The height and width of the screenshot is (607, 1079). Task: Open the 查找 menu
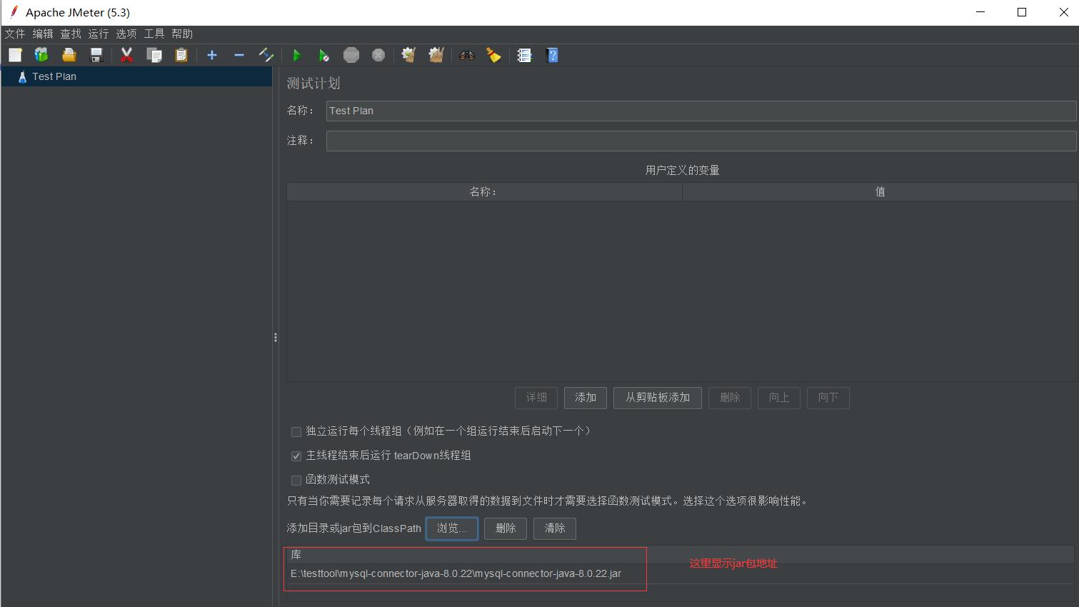click(71, 34)
